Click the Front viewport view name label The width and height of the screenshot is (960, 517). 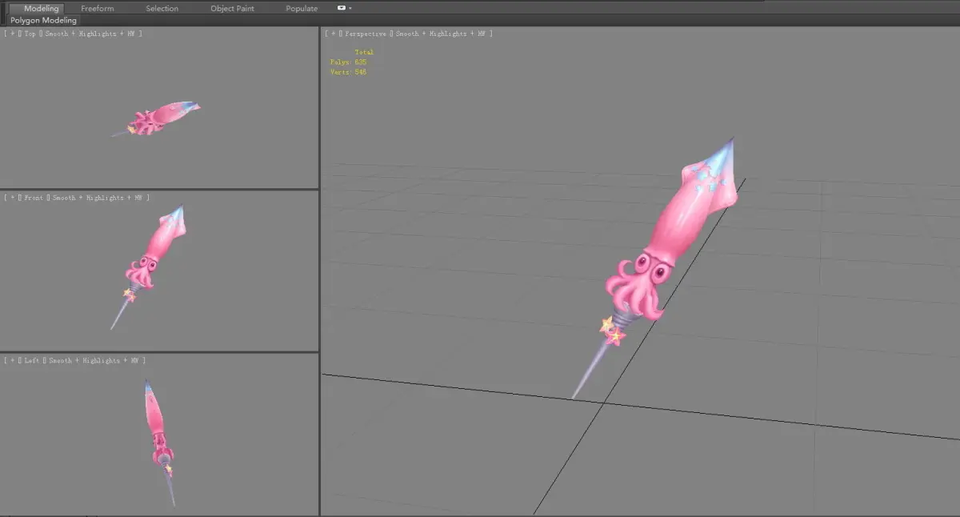34,198
